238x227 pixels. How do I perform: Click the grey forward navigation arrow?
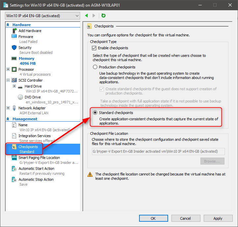pyautogui.click(x=94, y=16)
